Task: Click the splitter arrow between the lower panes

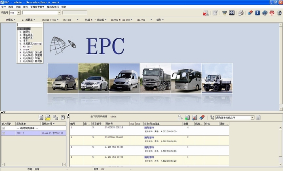Action: pyautogui.click(x=68, y=116)
